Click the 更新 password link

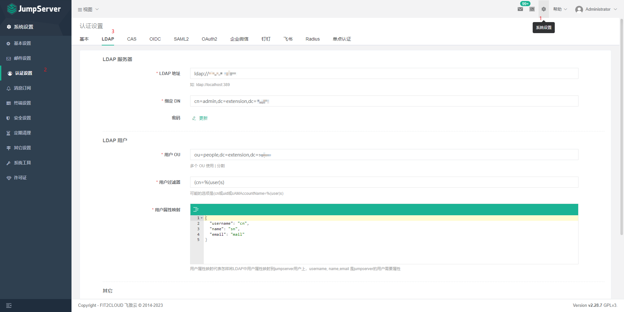pos(203,118)
